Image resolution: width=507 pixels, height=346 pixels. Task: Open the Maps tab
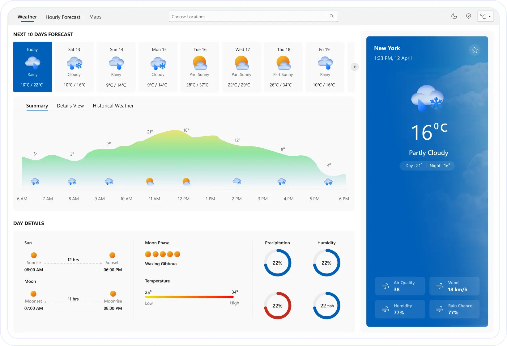click(95, 17)
